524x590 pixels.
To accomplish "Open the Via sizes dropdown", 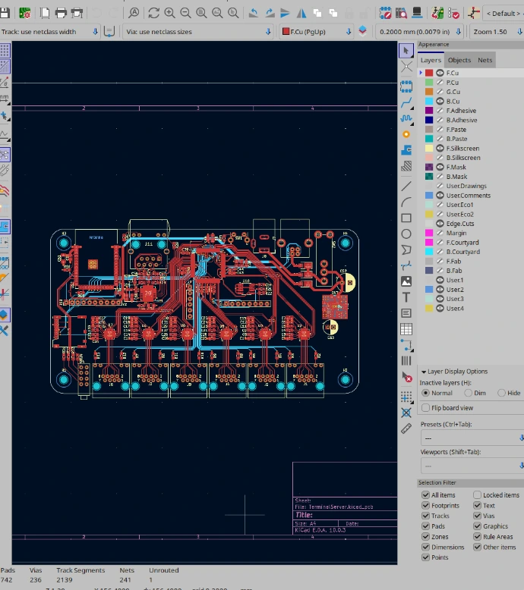I will tap(198, 32).
